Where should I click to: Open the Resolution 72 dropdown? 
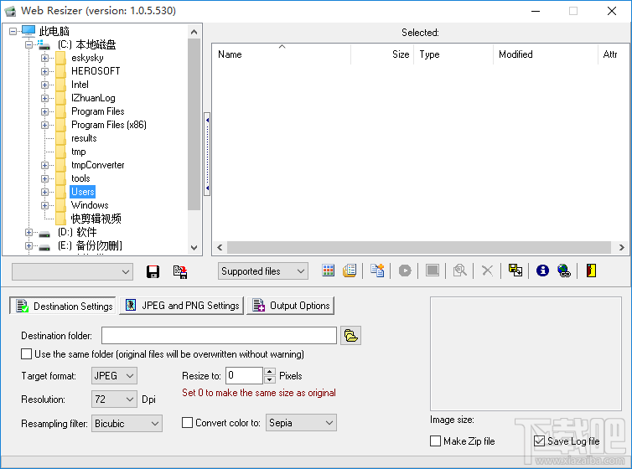tap(114, 399)
